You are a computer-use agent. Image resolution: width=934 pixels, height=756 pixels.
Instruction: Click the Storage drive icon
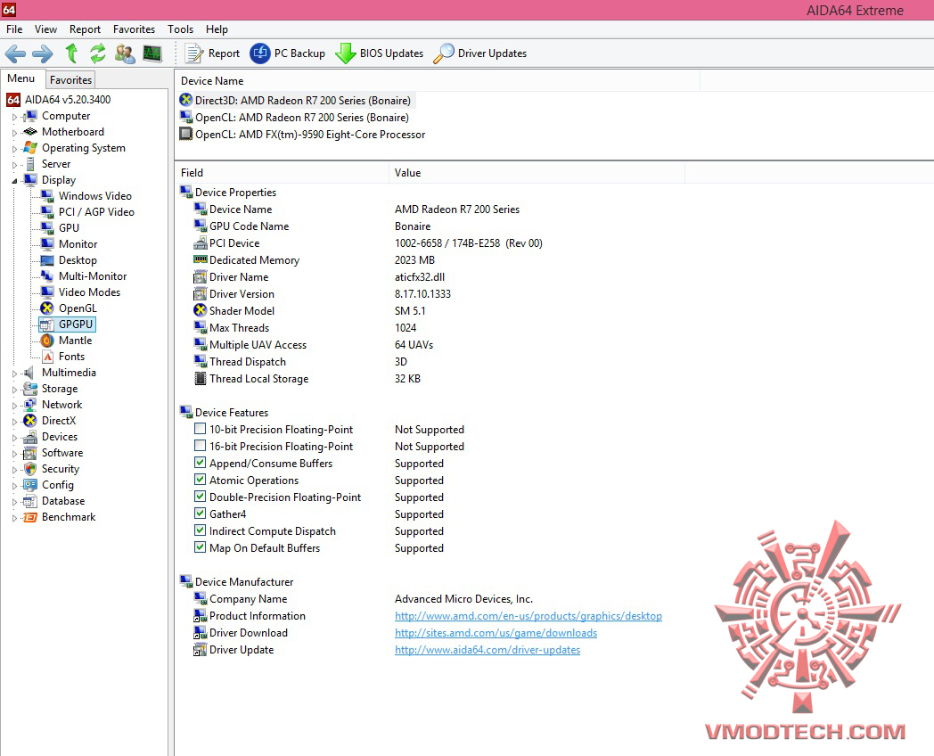pyautogui.click(x=29, y=389)
